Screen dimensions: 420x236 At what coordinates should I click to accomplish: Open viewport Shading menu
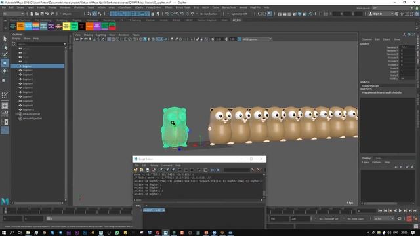[89, 35]
